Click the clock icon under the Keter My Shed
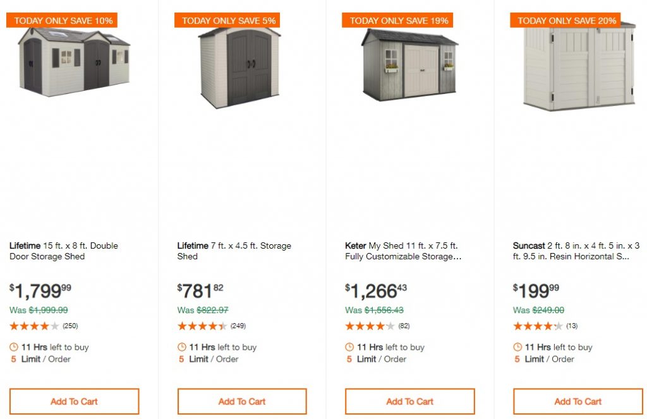The width and height of the screenshot is (647, 419). [349, 347]
